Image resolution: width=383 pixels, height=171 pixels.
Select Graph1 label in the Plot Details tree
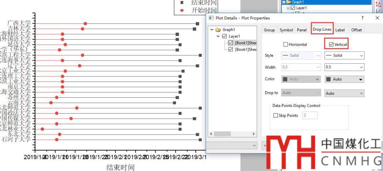click(229, 29)
